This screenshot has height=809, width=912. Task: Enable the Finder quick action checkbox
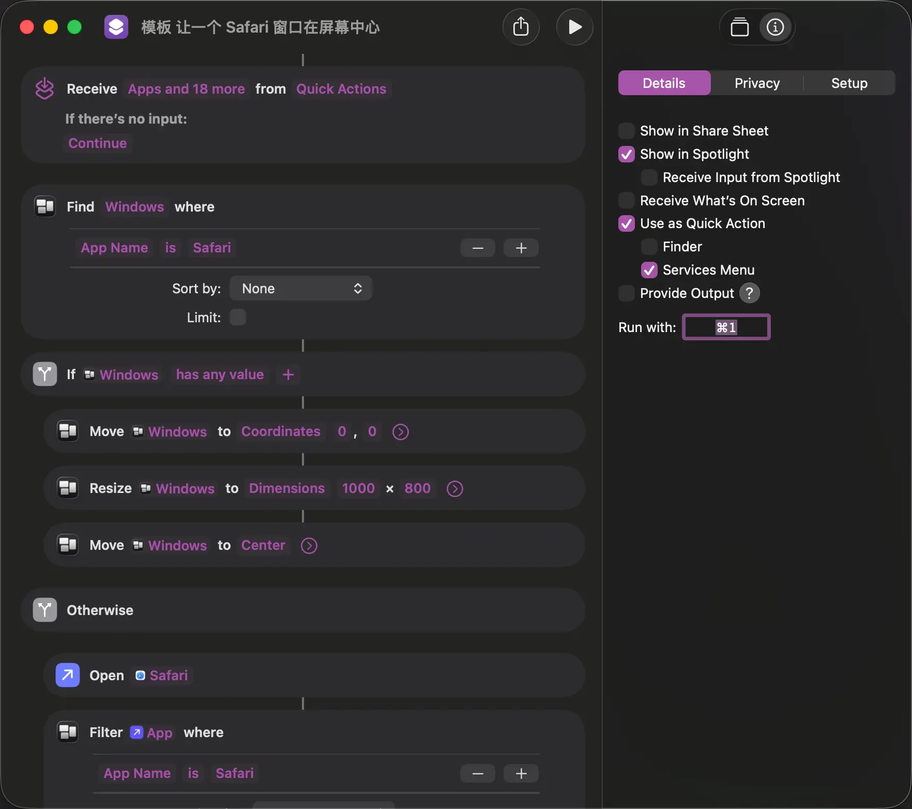coord(649,247)
